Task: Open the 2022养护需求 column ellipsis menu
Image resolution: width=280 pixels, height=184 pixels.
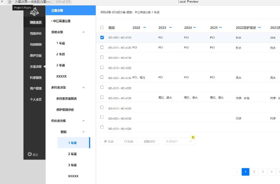Action: [259, 28]
